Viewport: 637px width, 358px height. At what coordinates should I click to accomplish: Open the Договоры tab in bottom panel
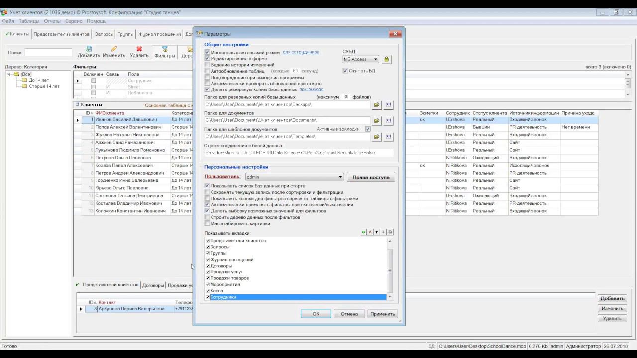click(153, 285)
